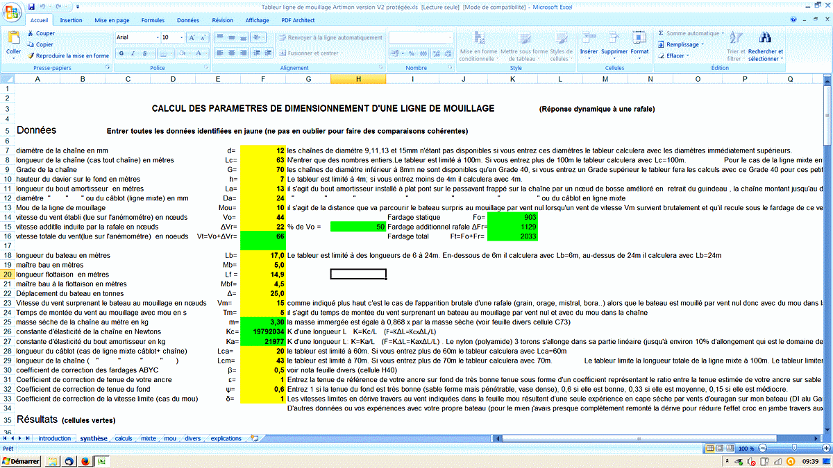This screenshot has width=833, height=468.
Task: Click Fusionner et centrer button
Action: (x=311, y=53)
